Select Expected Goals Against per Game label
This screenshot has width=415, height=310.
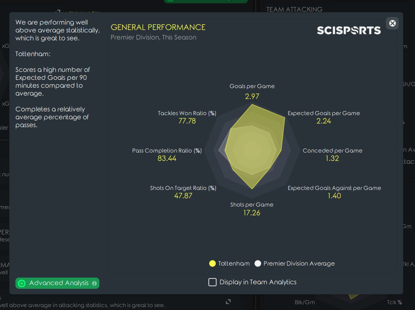pos(334,188)
